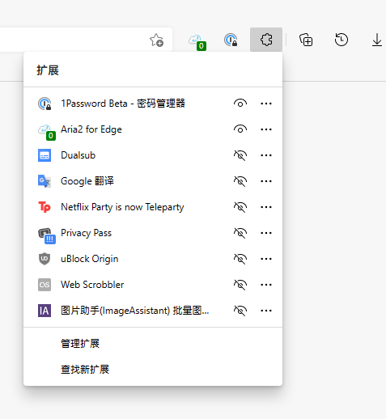Open 1Password extension in the toolbar
The height and width of the screenshot is (419, 386).
pos(231,40)
